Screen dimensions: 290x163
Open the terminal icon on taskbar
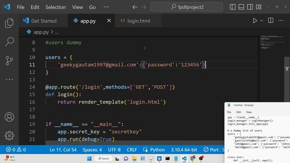pyautogui.click(x=168, y=158)
